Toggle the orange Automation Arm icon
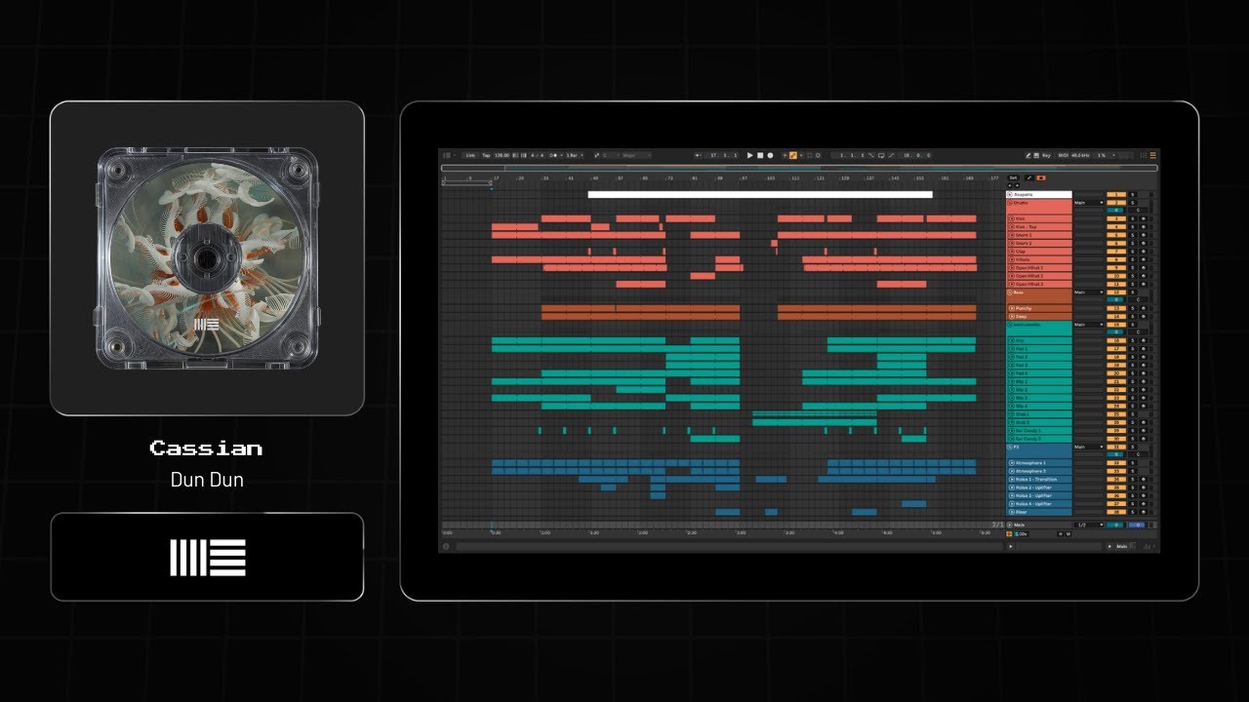This screenshot has height=702, width=1249. 793,155
